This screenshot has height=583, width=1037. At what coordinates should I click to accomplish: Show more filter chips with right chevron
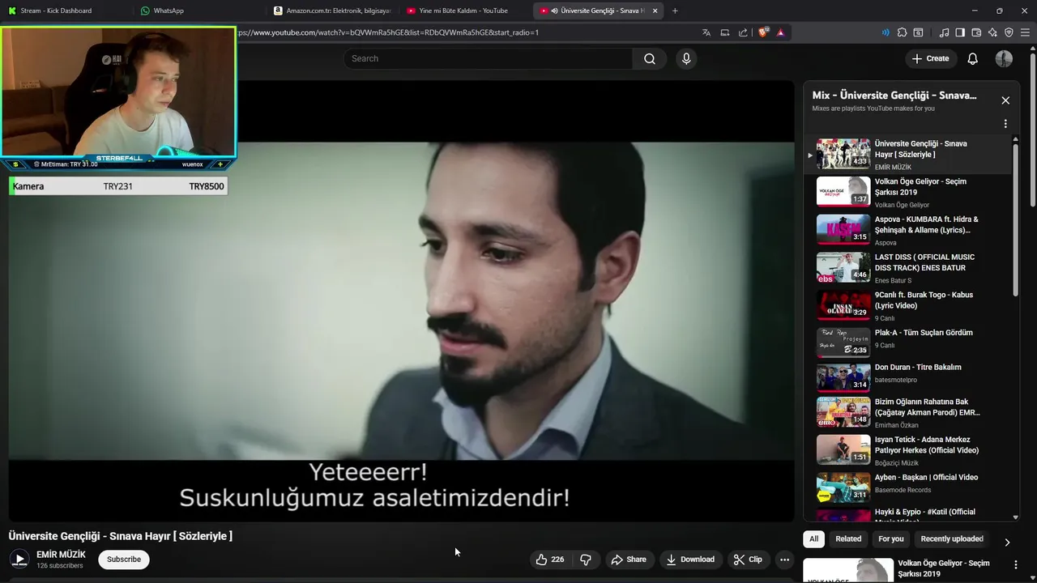1007,543
